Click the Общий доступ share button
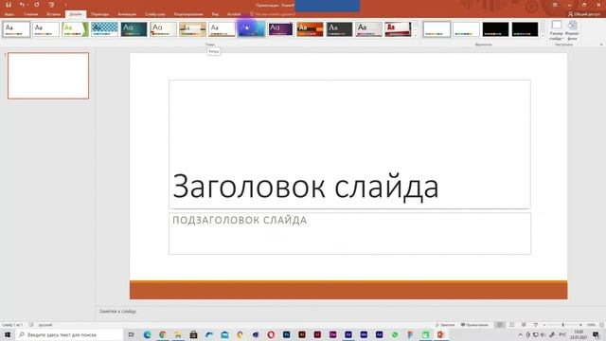 click(x=584, y=14)
